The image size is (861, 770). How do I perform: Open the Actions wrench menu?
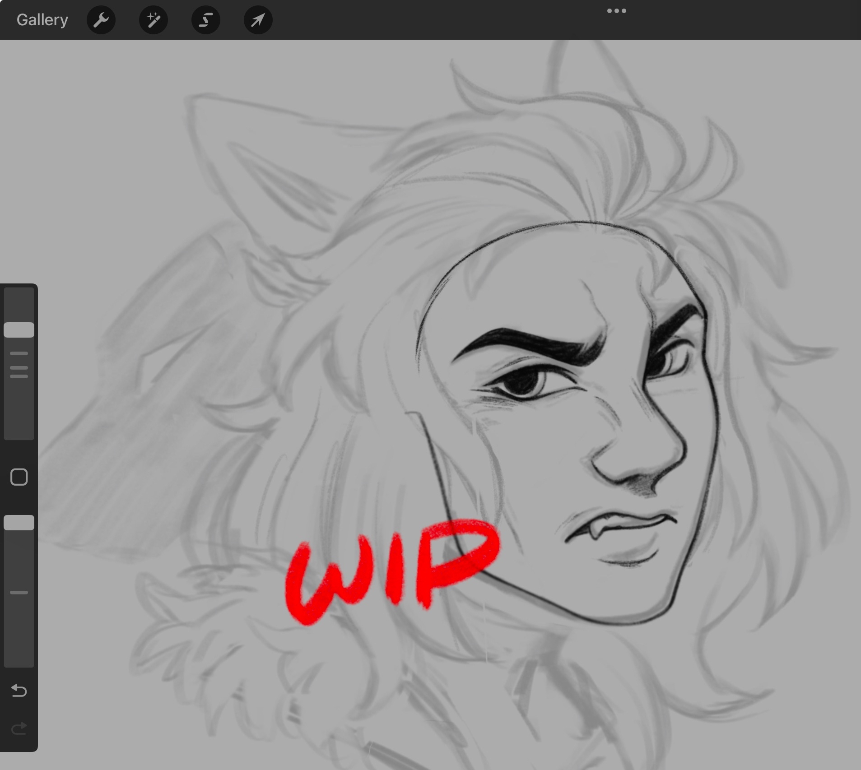pyautogui.click(x=101, y=20)
